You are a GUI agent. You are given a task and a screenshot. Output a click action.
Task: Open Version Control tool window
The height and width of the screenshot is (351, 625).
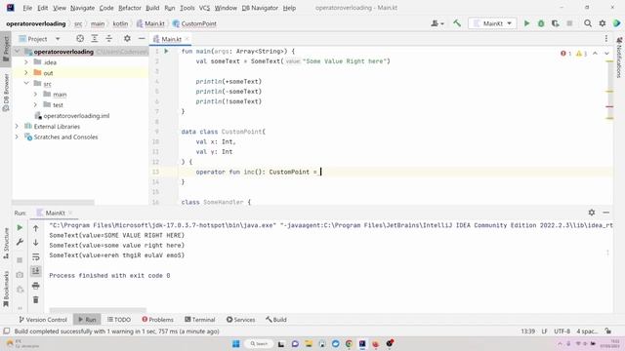[x=43, y=320]
